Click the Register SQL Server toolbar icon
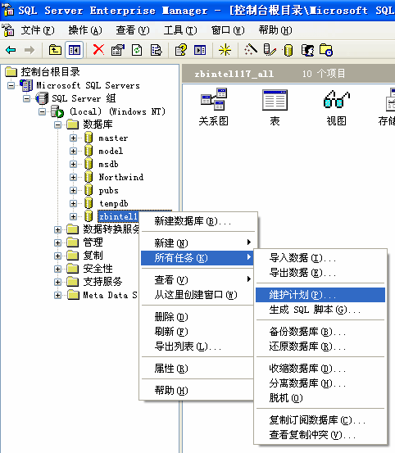 pos(270,50)
